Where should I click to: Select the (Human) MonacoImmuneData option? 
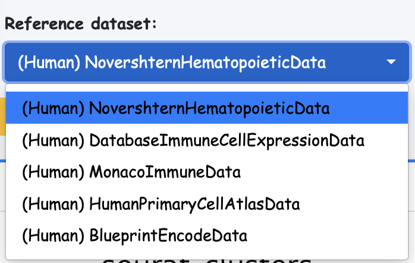click(131, 173)
